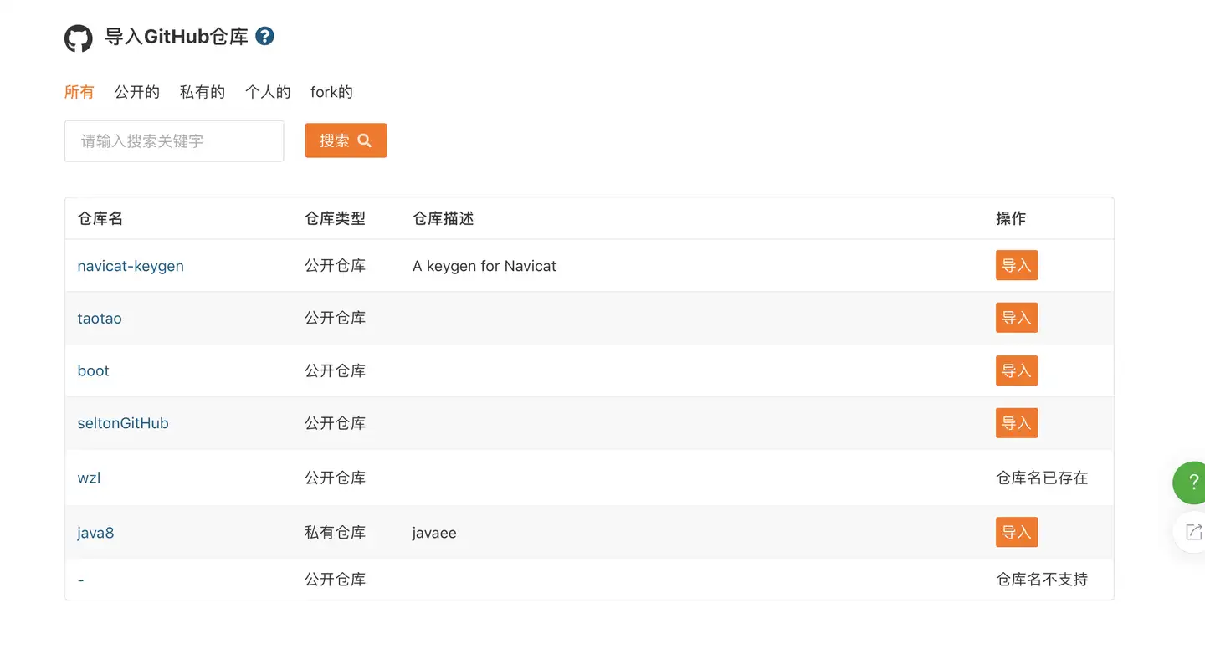Open the help question-mark icon beside the title
Image resolution: width=1205 pixels, height=659 pixels.
click(264, 36)
